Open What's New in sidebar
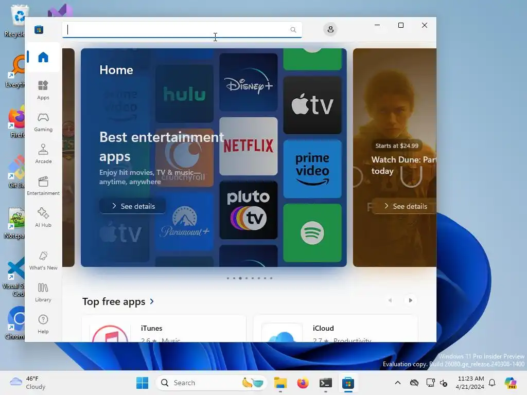 point(43,260)
